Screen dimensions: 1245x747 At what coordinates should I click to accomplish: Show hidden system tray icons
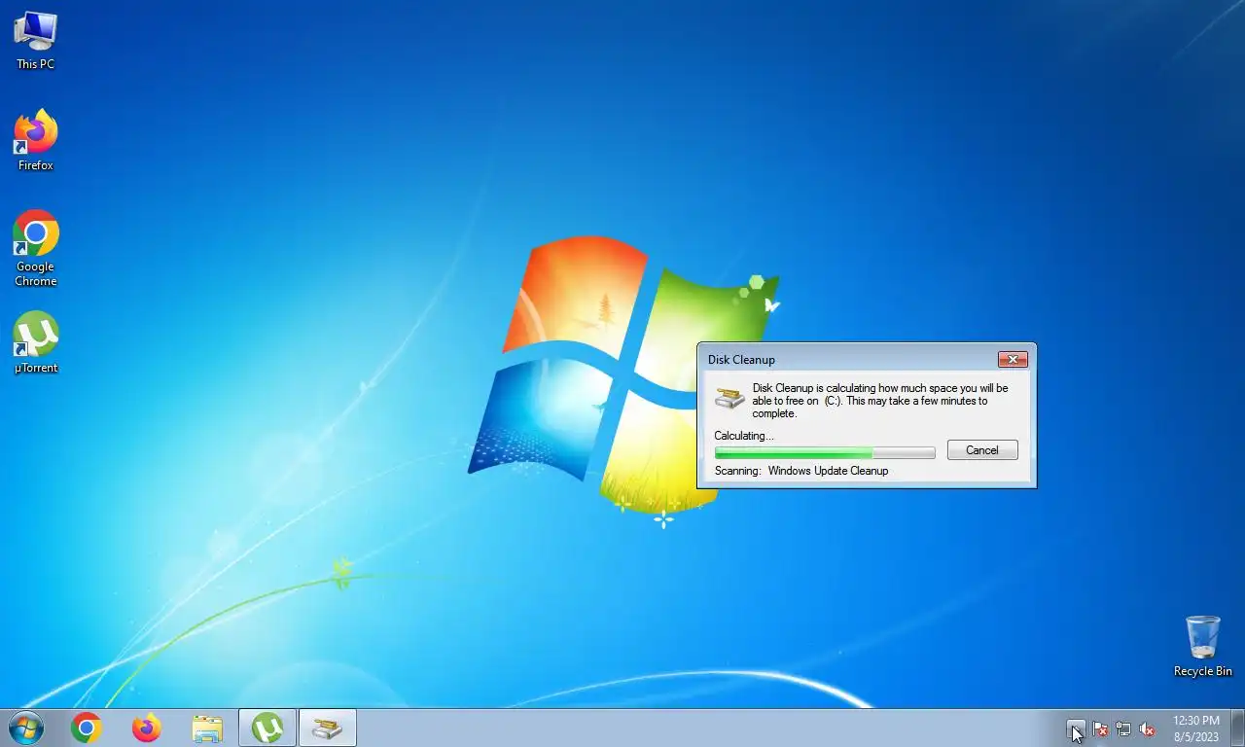point(1075,729)
